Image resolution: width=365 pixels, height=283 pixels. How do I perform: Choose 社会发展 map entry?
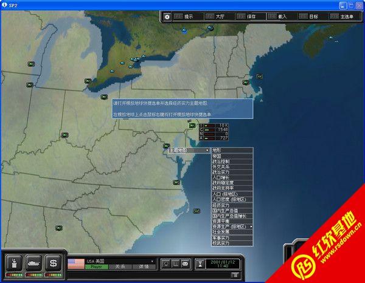tap(232, 232)
